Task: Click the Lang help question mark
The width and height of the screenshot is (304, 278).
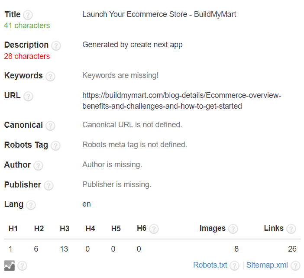Action: [x=31, y=205]
